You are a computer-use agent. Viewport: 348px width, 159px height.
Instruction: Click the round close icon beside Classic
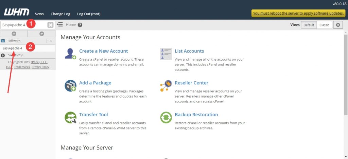click(x=338, y=25)
